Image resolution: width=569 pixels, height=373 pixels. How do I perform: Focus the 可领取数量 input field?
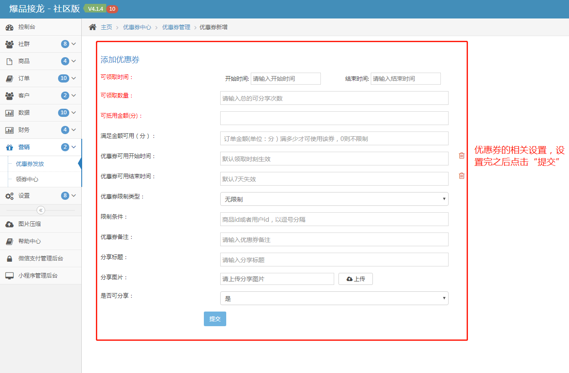pos(334,98)
